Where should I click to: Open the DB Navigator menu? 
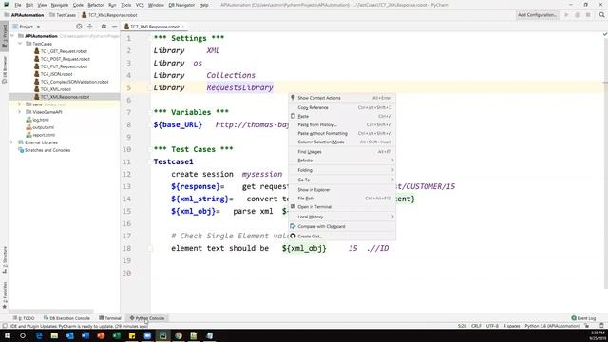181,5
